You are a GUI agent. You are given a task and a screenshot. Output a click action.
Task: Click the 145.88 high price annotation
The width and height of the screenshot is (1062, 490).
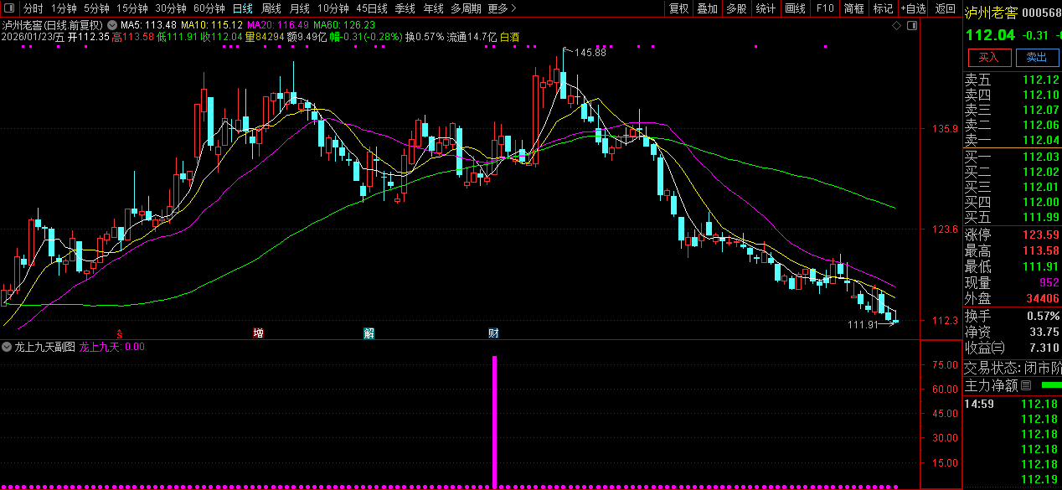tap(590, 53)
